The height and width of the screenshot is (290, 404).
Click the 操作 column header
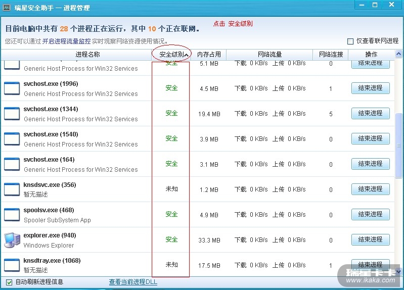click(371, 55)
